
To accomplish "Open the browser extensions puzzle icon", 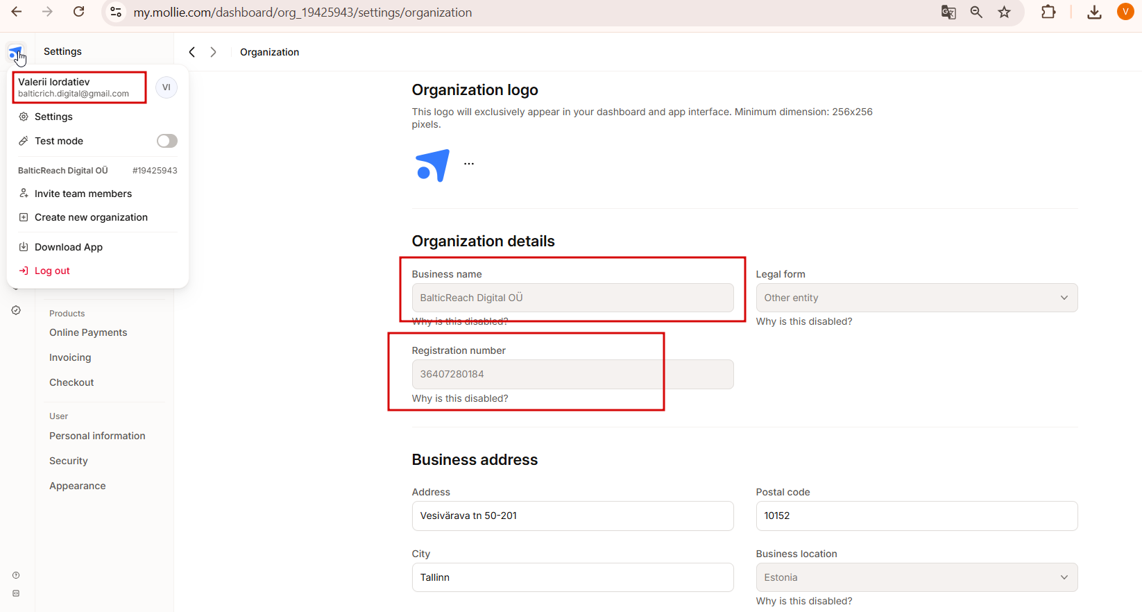I will (x=1048, y=12).
